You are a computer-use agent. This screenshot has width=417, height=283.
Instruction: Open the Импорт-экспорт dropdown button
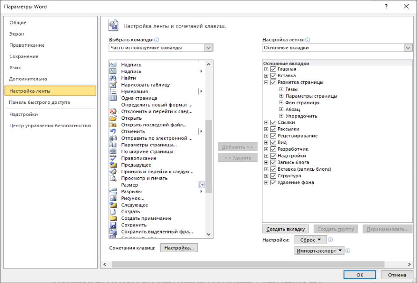[319, 251]
